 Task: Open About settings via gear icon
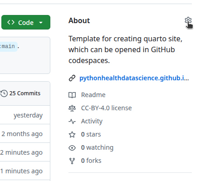(x=188, y=20)
